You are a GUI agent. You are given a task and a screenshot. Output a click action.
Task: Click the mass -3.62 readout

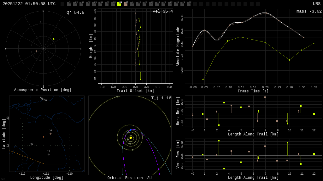(309, 11)
